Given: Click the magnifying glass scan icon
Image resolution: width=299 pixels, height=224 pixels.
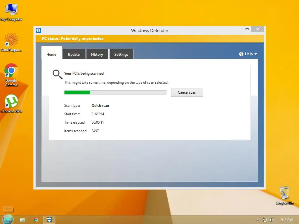Looking at the screenshot, I should pyautogui.click(x=58, y=74).
